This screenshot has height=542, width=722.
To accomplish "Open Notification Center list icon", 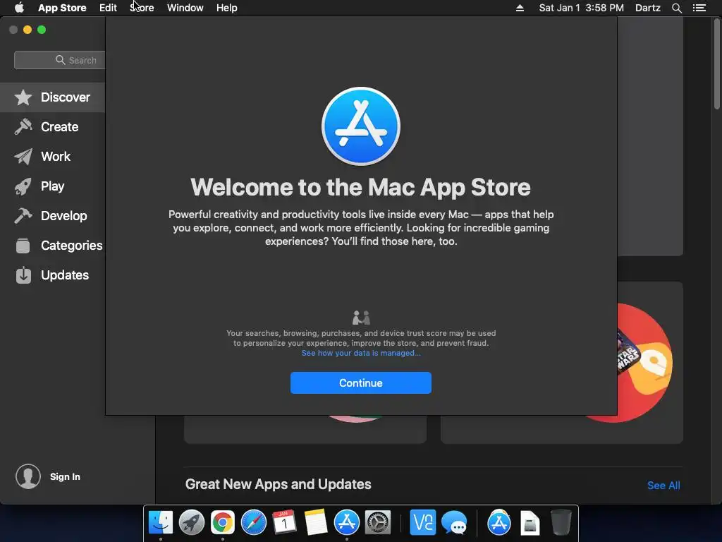I will point(699,8).
